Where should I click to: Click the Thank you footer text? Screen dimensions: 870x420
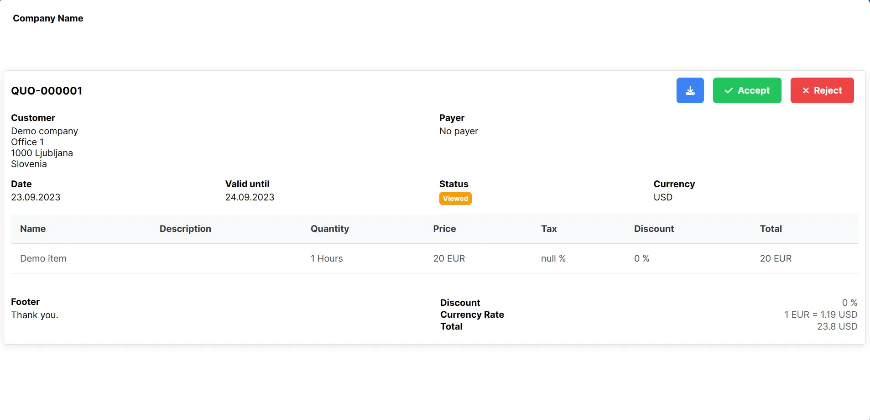tap(35, 315)
